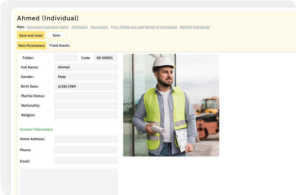Open the Marital Status field
296x195 pixels.
point(86,96)
